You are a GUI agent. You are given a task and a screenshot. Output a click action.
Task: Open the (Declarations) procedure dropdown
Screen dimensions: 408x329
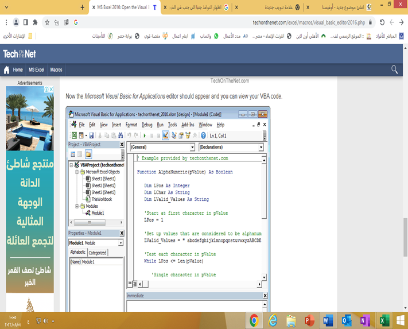coord(261,148)
